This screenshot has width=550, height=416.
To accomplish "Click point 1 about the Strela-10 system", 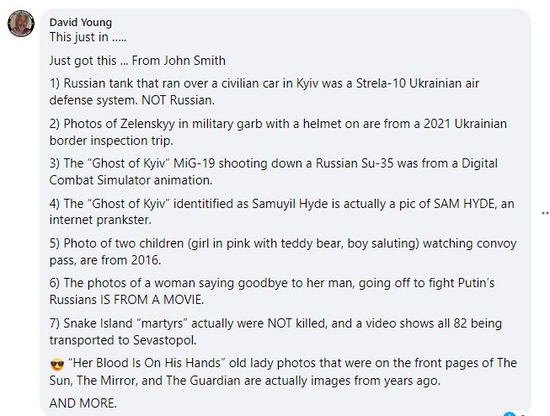I will (264, 92).
